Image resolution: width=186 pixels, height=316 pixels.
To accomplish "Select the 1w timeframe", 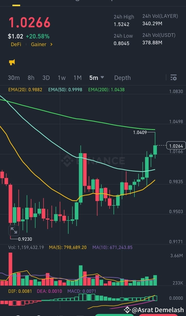I will 62,78.
